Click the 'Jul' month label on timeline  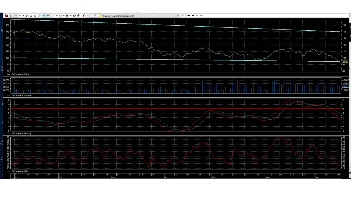point(60,177)
